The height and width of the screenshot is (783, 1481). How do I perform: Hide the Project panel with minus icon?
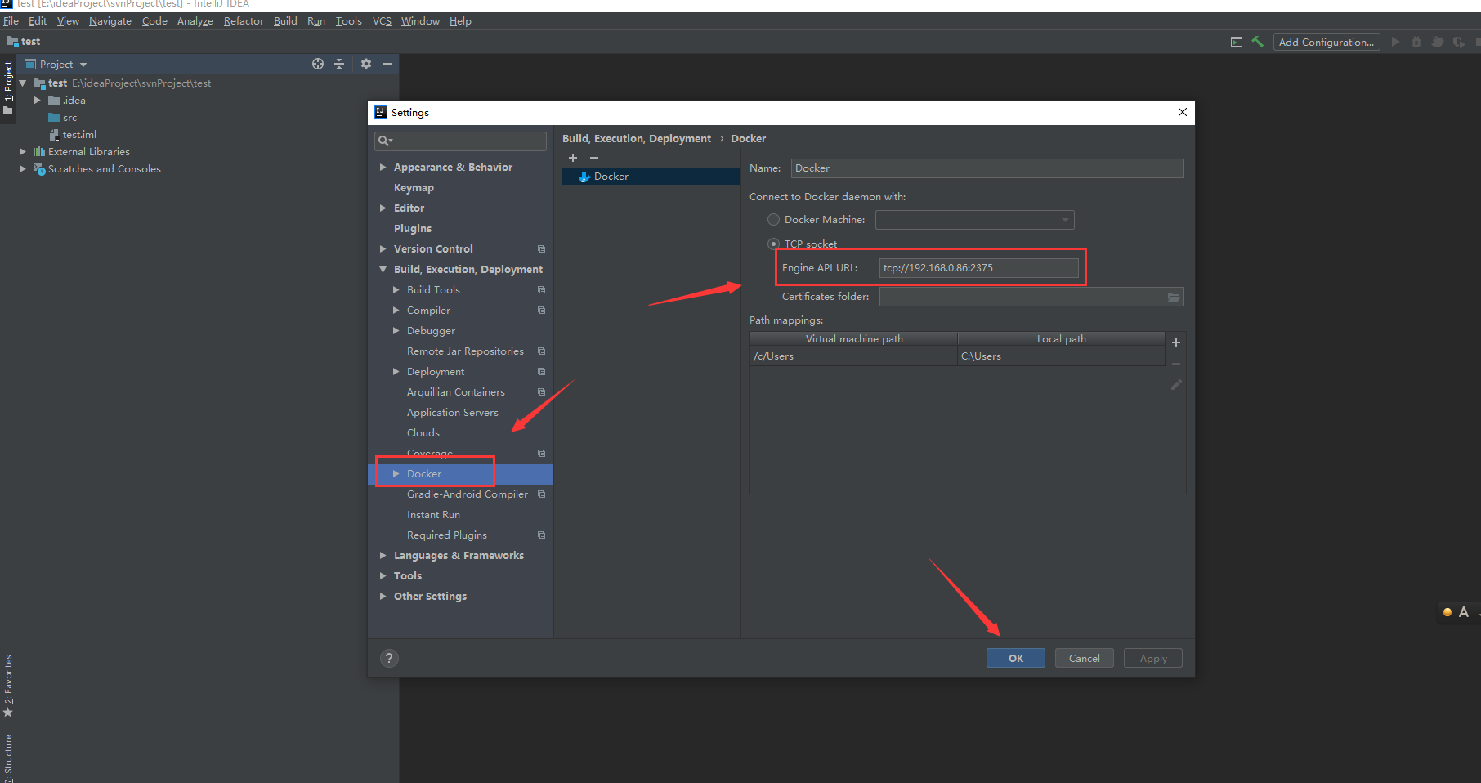387,64
